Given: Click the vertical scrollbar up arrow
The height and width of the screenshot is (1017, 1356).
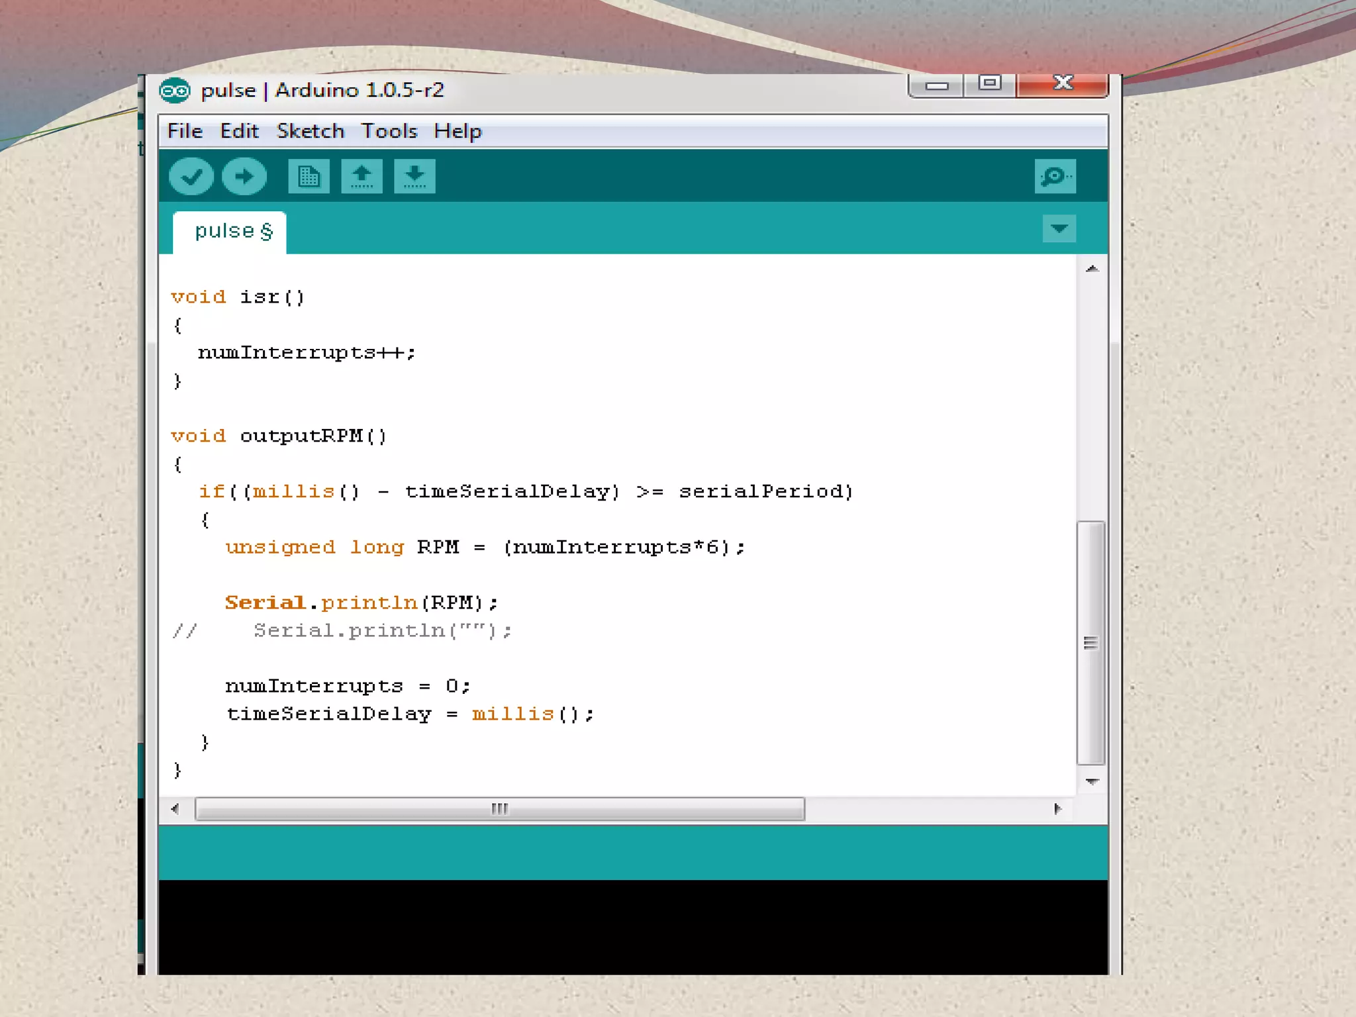Looking at the screenshot, I should pos(1092,269).
